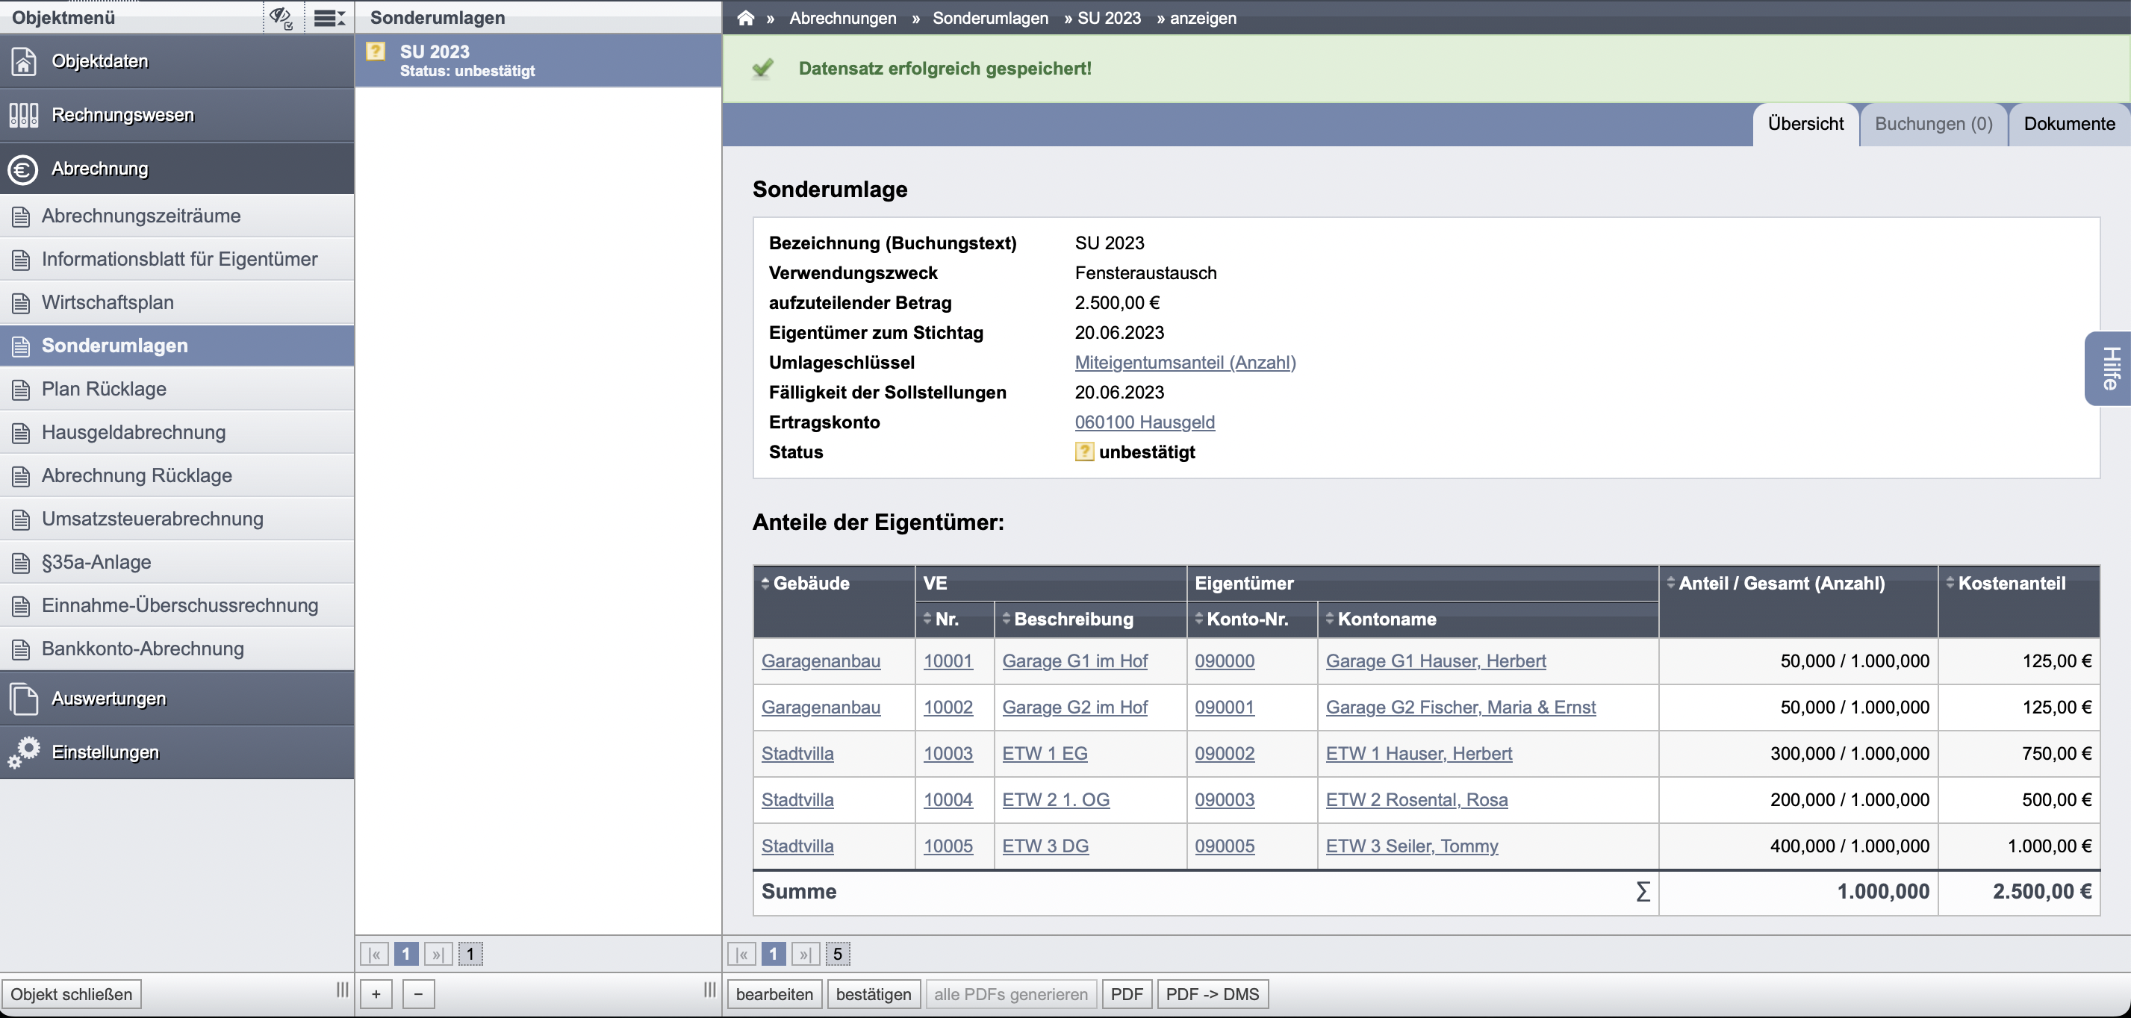
Task: Open the Hilfe side panel
Action: coord(2109,369)
